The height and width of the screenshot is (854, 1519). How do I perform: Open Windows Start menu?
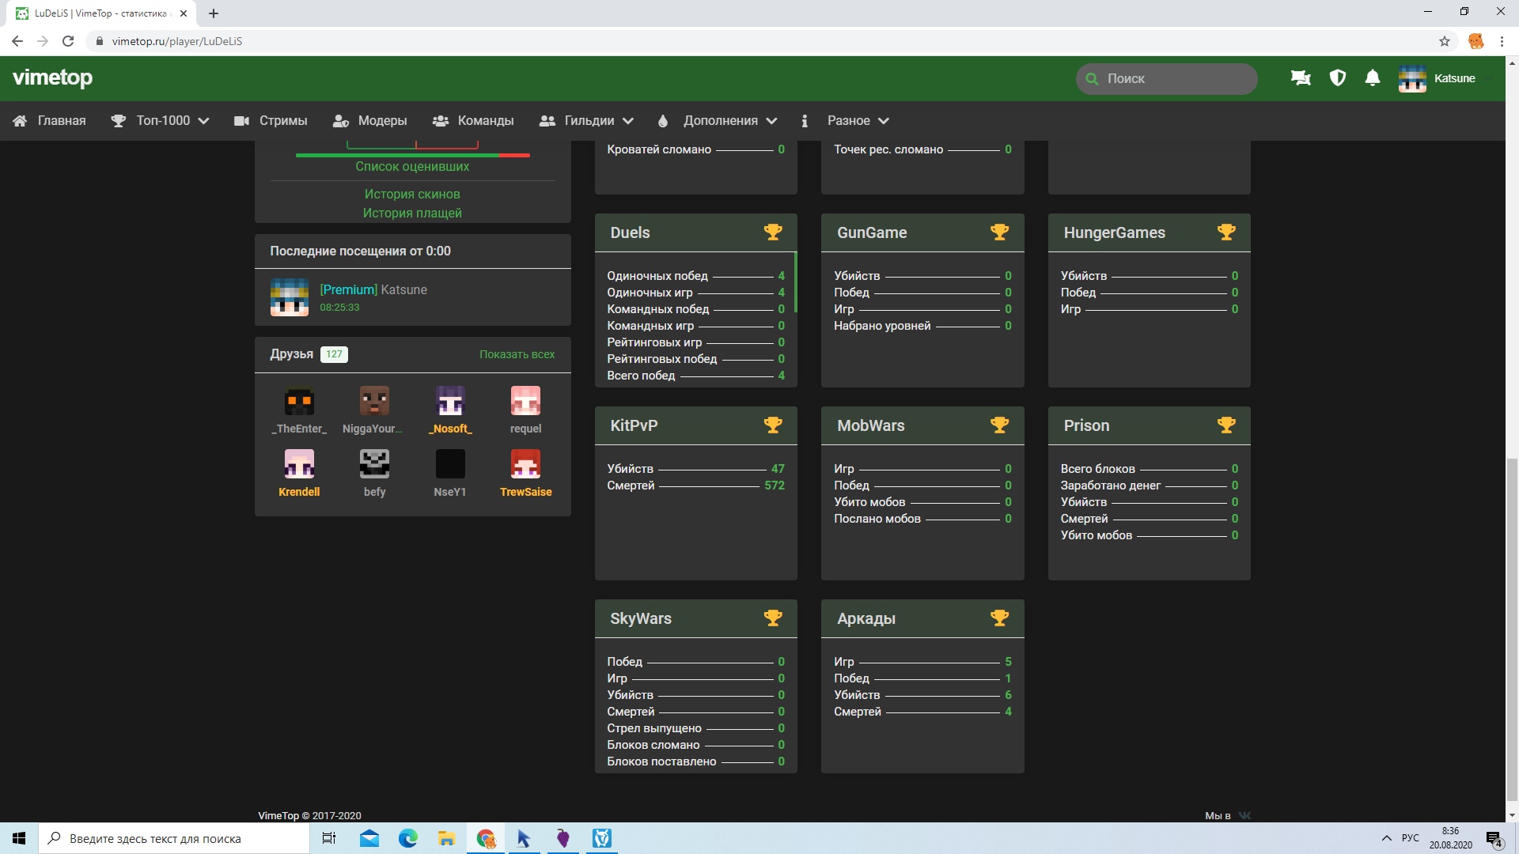19,838
